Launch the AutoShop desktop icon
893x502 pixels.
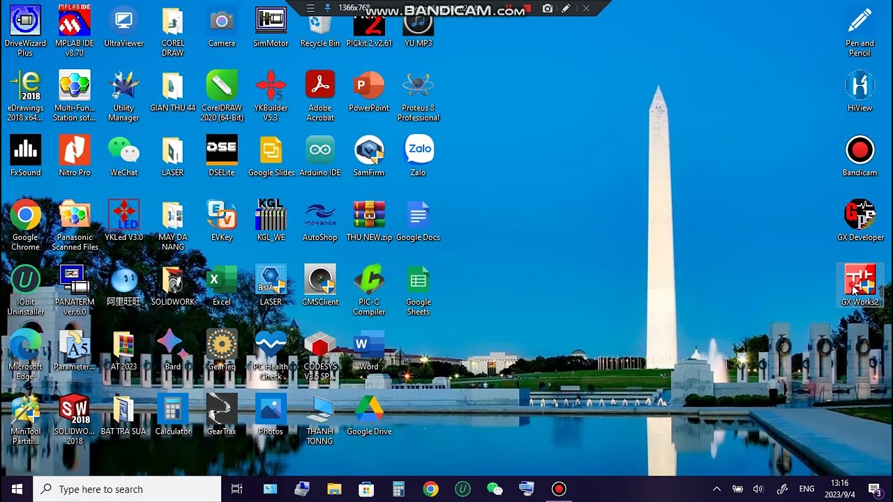[x=320, y=220]
